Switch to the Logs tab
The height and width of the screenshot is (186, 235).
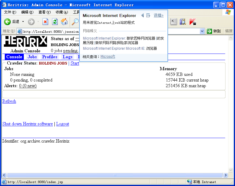68,57
